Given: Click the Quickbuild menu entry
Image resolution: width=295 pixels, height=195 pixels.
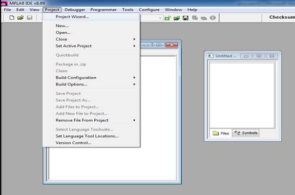Looking at the screenshot, I should pyautogui.click(x=91, y=55).
